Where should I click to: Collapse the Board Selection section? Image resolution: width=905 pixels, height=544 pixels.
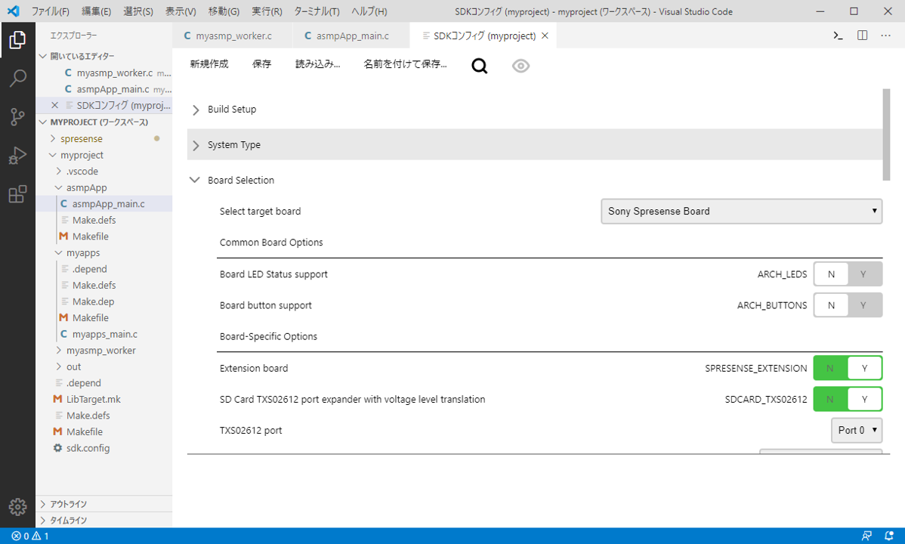tap(195, 180)
